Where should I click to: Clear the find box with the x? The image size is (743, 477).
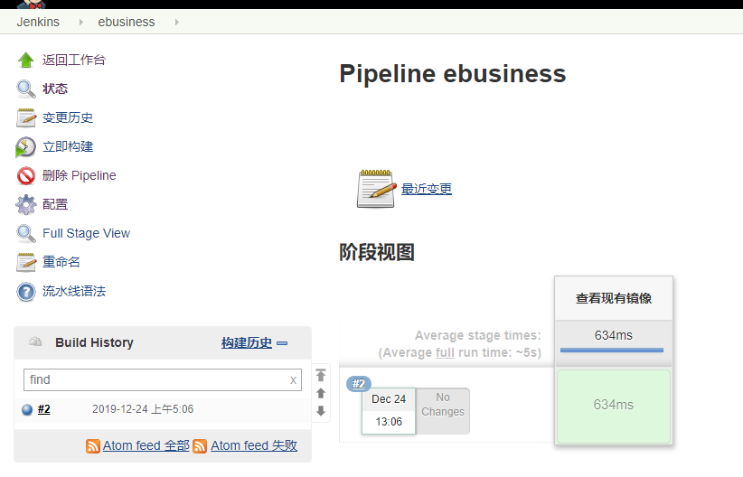pos(294,380)
